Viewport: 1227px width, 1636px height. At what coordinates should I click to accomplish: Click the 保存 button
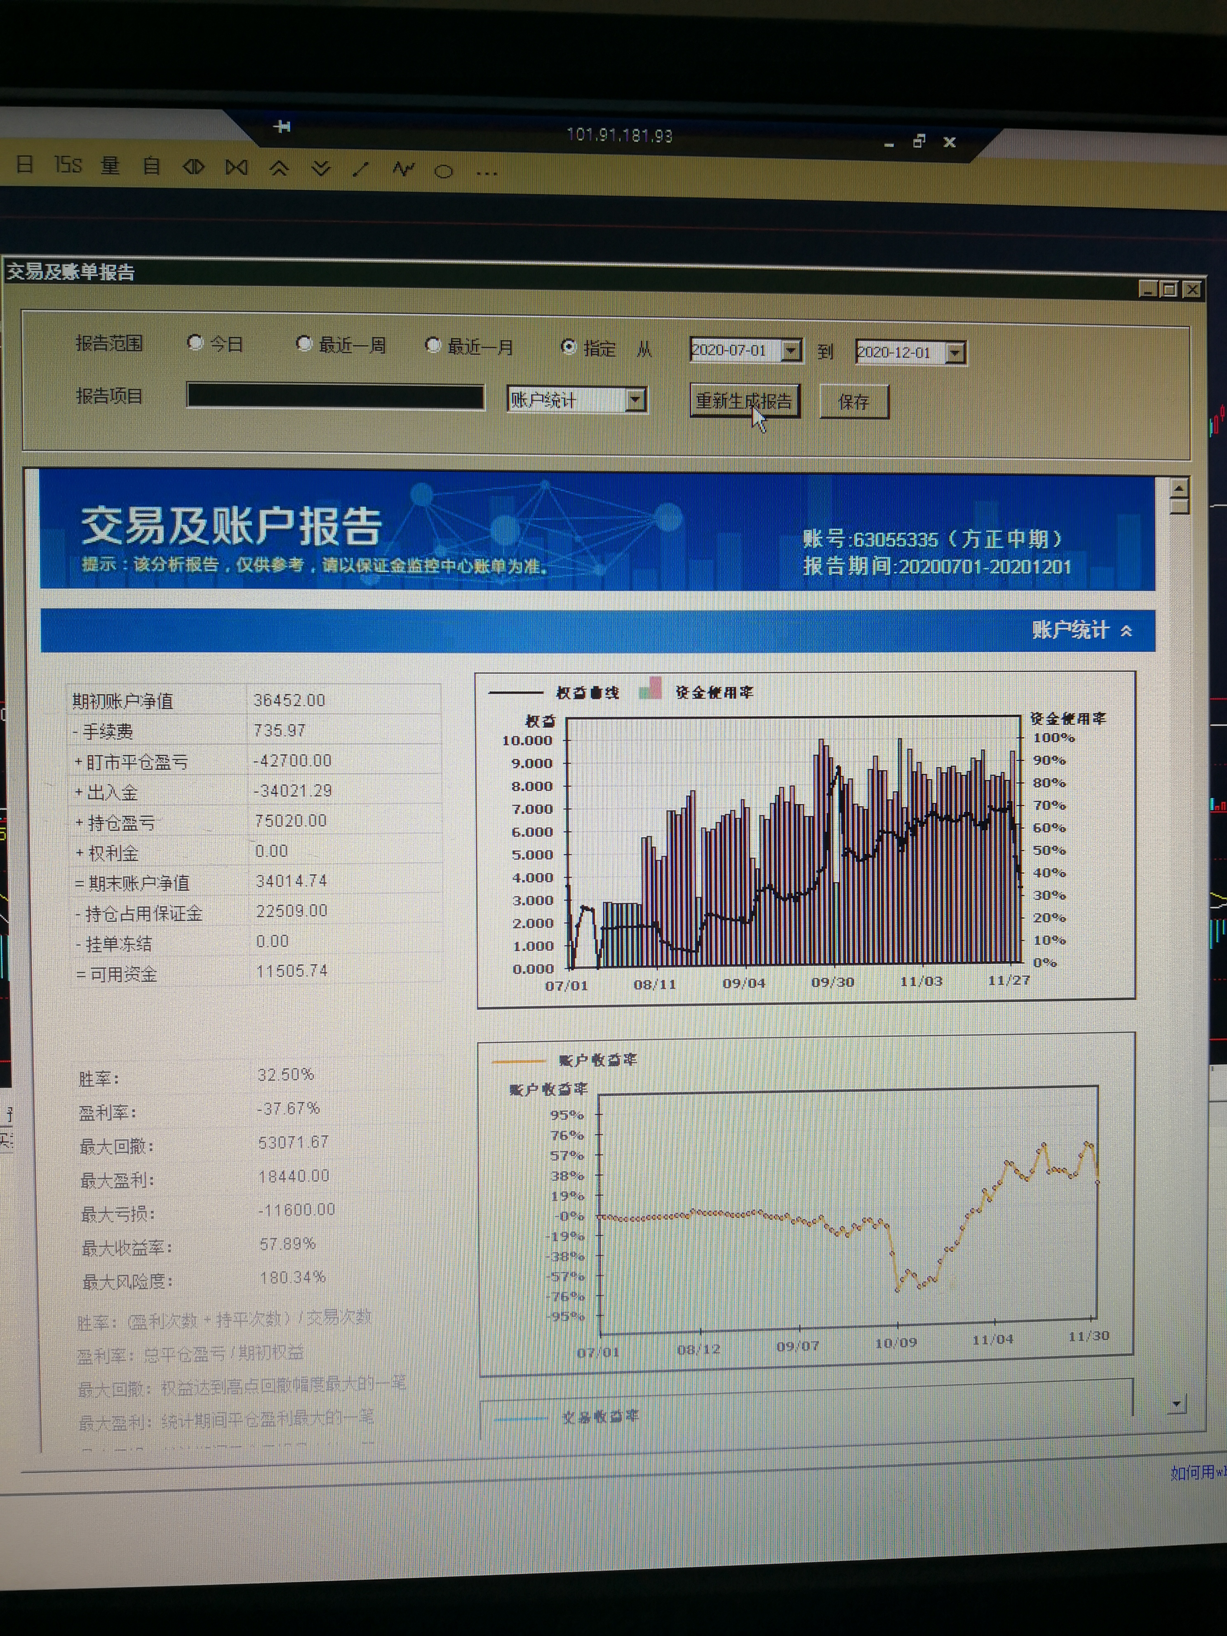coord(853,402)
